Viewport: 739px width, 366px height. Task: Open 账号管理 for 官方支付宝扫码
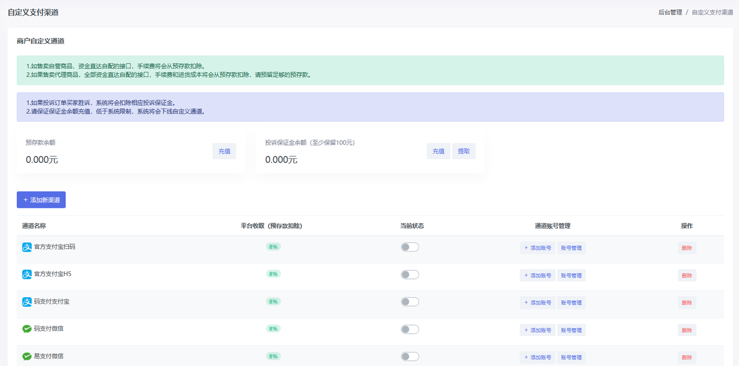[572, 248]
